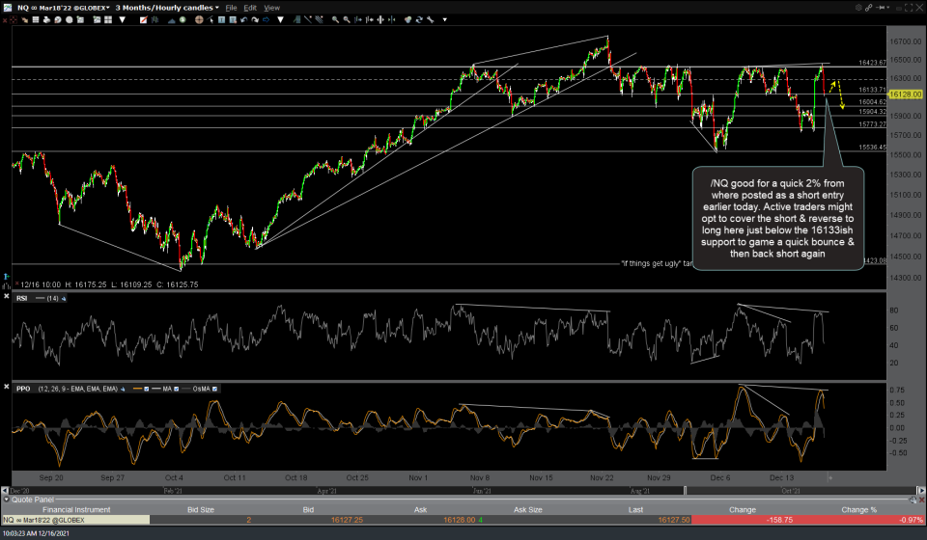
Task: Expand the first white toolbar overflow arrow
Action: (123, 19)
